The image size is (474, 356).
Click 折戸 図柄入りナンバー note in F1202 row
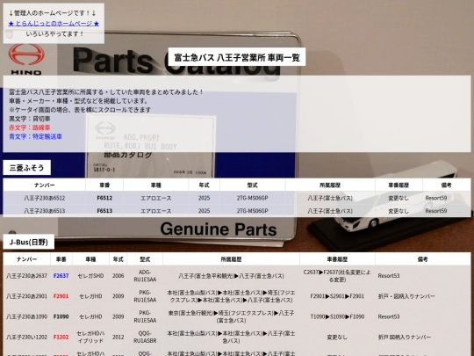405,337
